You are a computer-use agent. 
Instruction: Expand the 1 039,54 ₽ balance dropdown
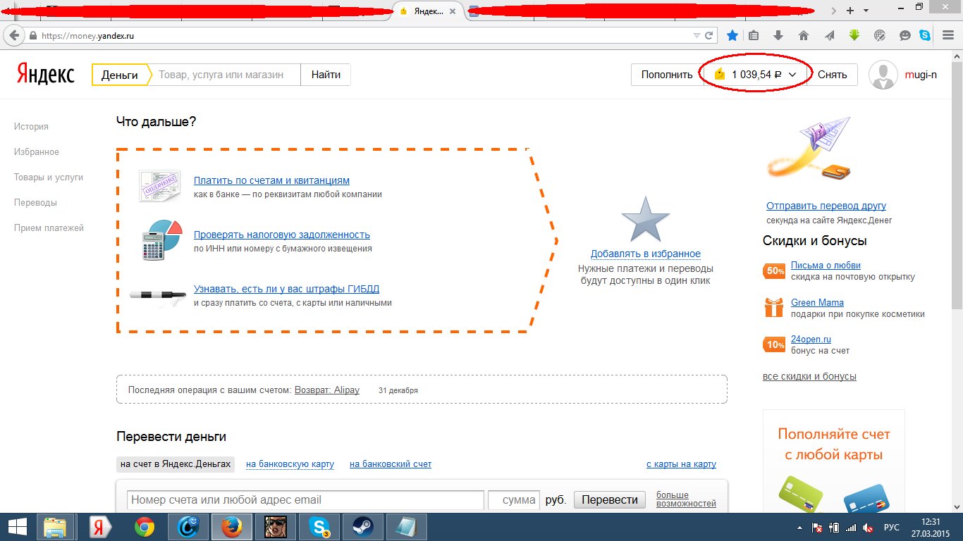(x=754, y=75)
